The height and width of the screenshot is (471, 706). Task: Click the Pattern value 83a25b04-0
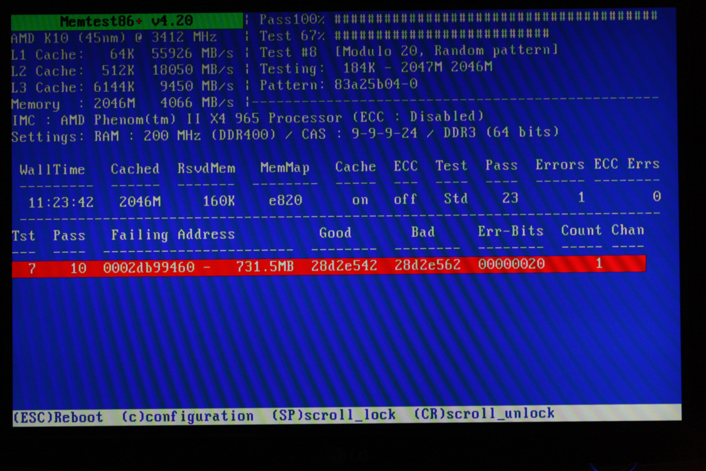[x=376, y=84]
